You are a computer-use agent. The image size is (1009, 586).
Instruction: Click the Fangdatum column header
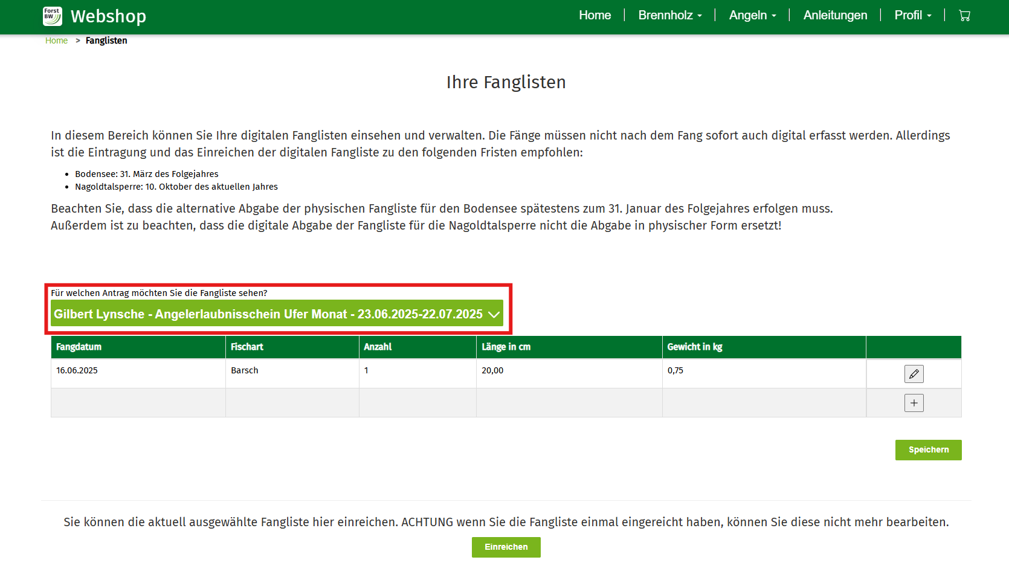79,347
